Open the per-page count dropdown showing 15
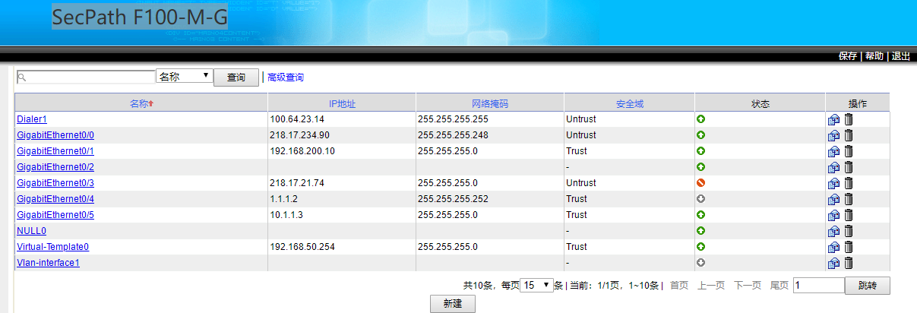Viewport: 917px width, 313px height. (x=536, y=286)
